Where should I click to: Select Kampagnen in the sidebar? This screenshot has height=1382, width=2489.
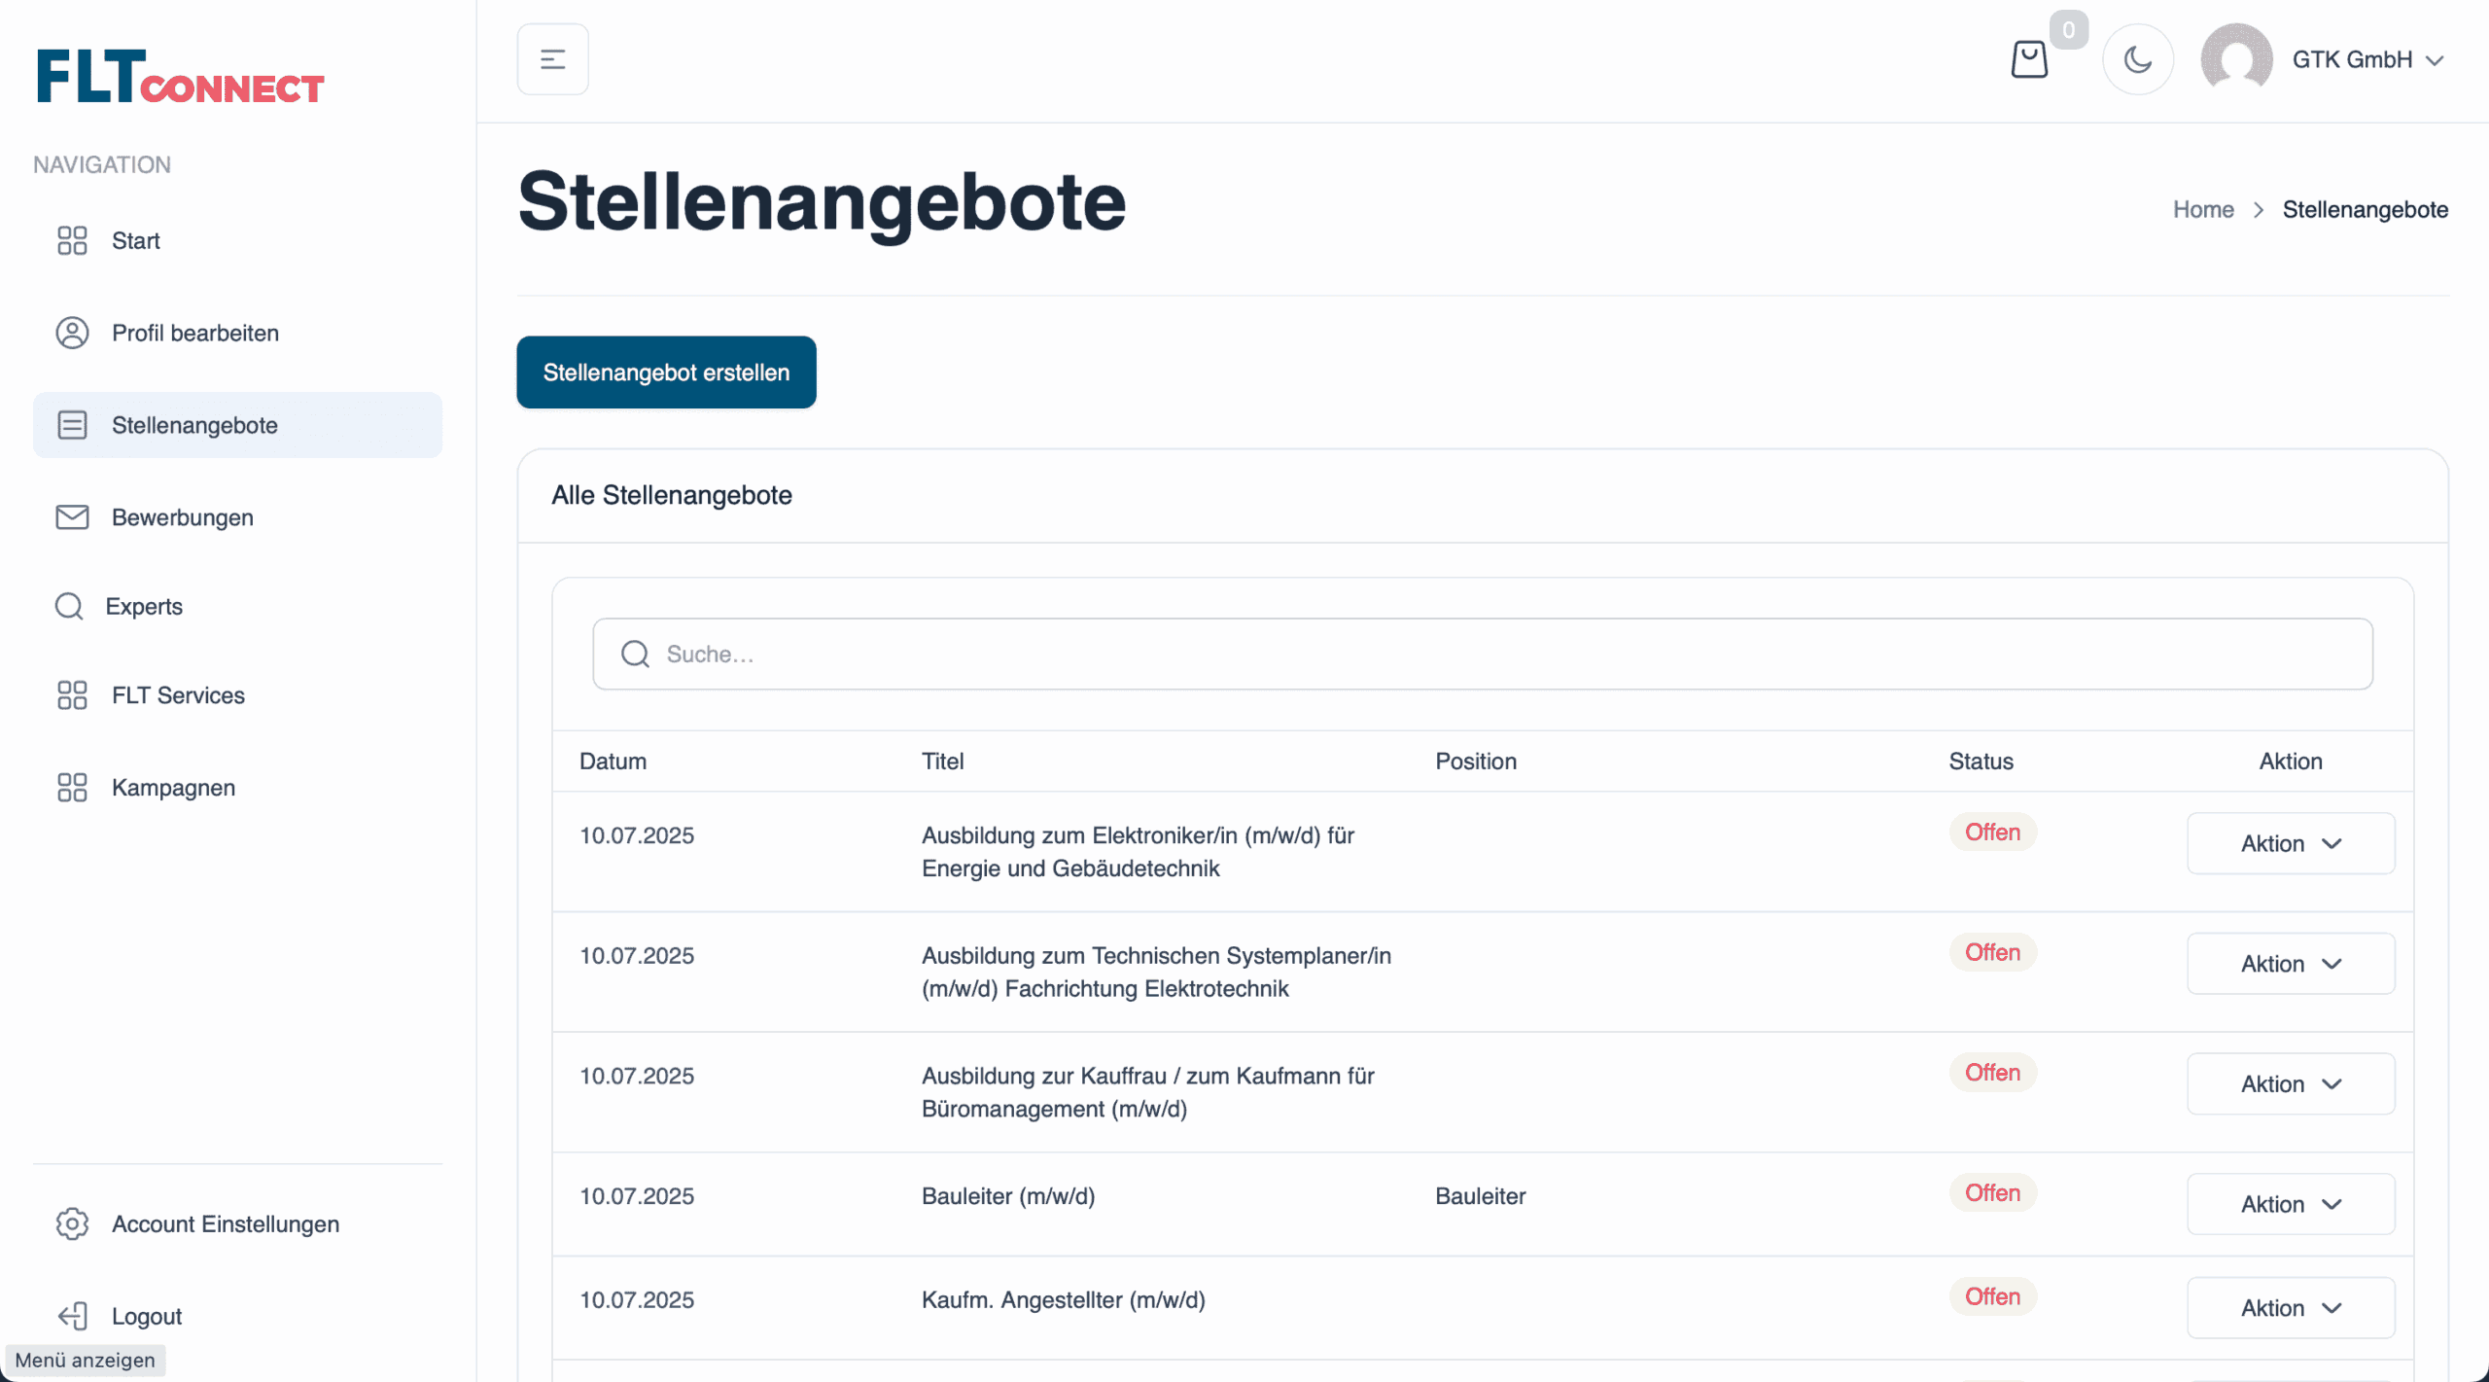coord(173,788)
